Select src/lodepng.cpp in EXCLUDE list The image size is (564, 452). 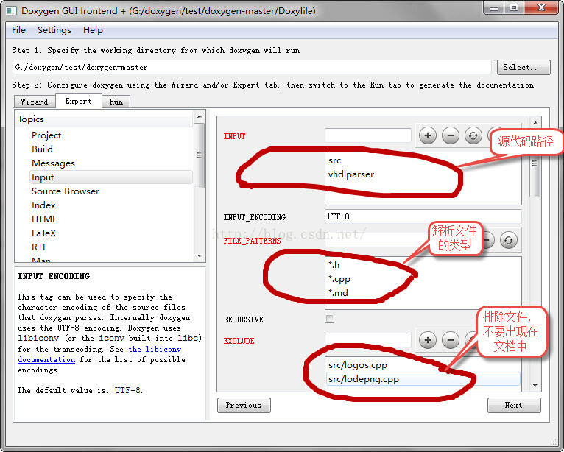click(x=423, y=379)
